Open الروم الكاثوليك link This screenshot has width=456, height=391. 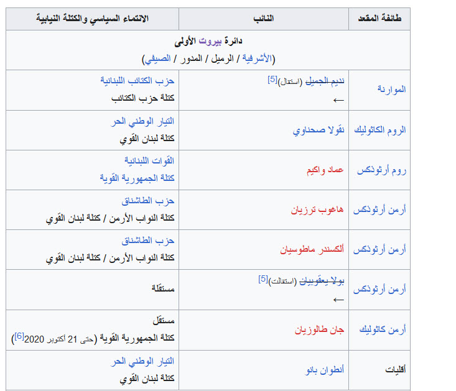(380, 130)
